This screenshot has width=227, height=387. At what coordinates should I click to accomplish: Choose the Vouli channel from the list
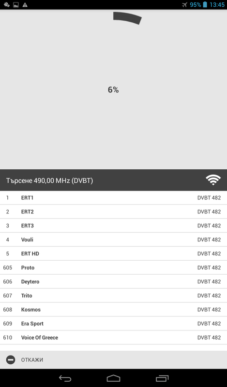pos(113,239)
